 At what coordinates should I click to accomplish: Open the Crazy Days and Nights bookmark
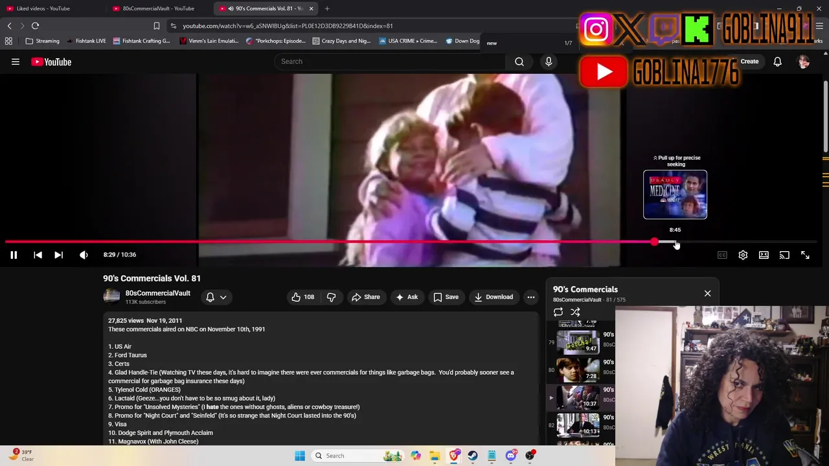(341, 41)
